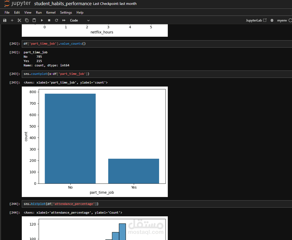The height and width of the screenshot is (240, 292).
Task: Open the Run menu
Action: [x=39, y=13]
